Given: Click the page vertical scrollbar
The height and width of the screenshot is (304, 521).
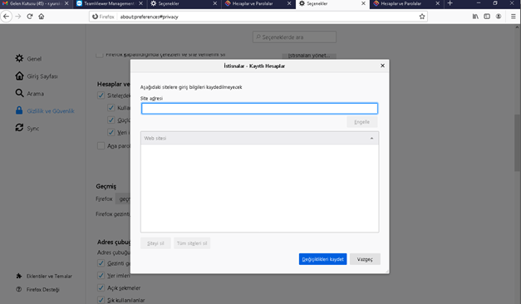Looking at the screenshot, I should pyautogui.click(x=518, y=143).
